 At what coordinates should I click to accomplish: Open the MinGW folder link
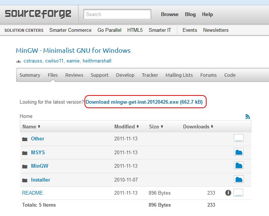tap(40, 166)
